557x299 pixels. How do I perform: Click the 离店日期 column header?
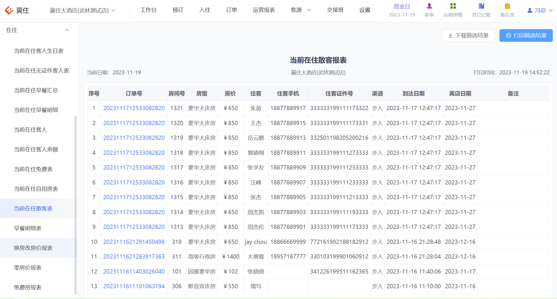(460, 94)
